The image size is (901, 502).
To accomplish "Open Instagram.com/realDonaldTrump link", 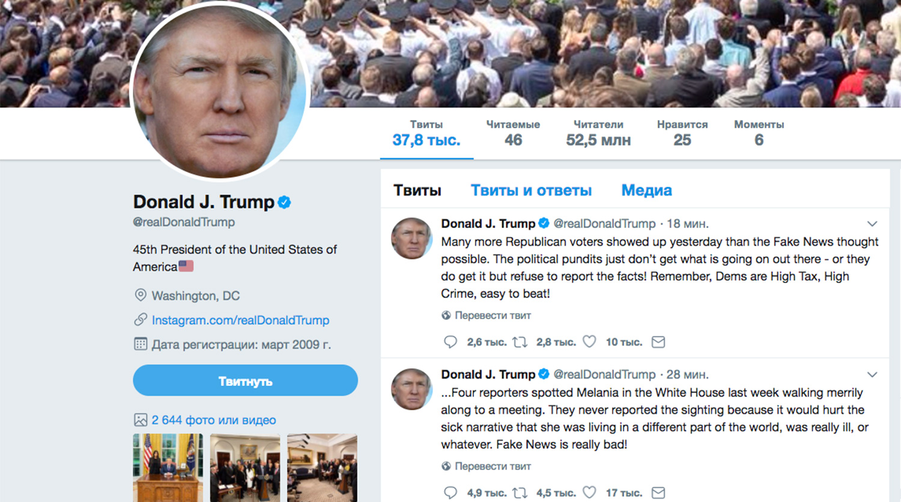I will coord(240,320).
